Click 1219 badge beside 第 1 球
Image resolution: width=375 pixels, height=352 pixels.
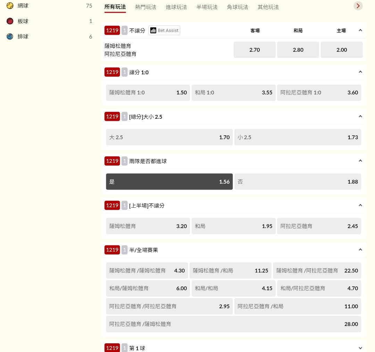112,348
